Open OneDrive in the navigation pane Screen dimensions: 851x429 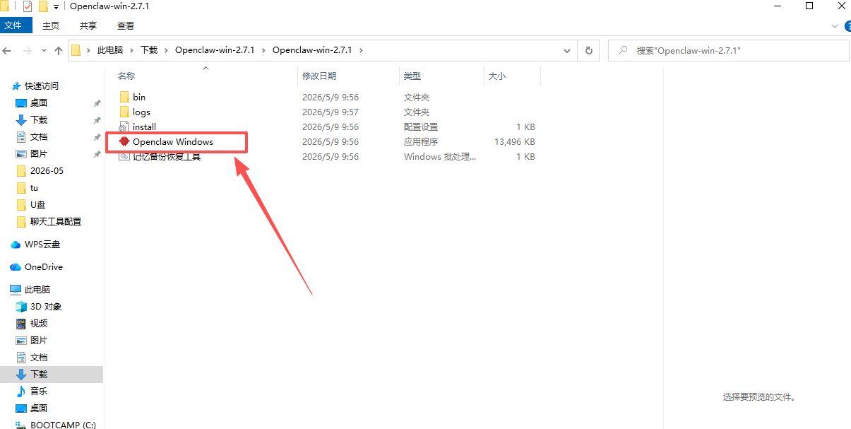pos(44,266)
